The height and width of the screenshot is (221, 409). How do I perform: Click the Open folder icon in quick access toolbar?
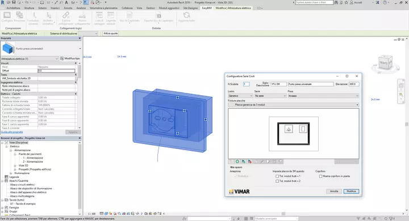click(9, 2)
